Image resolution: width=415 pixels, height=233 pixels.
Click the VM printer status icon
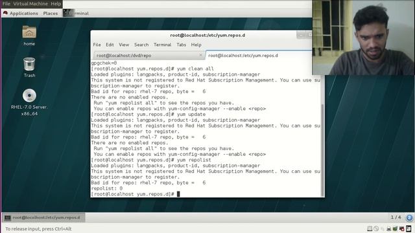[389, 228]
